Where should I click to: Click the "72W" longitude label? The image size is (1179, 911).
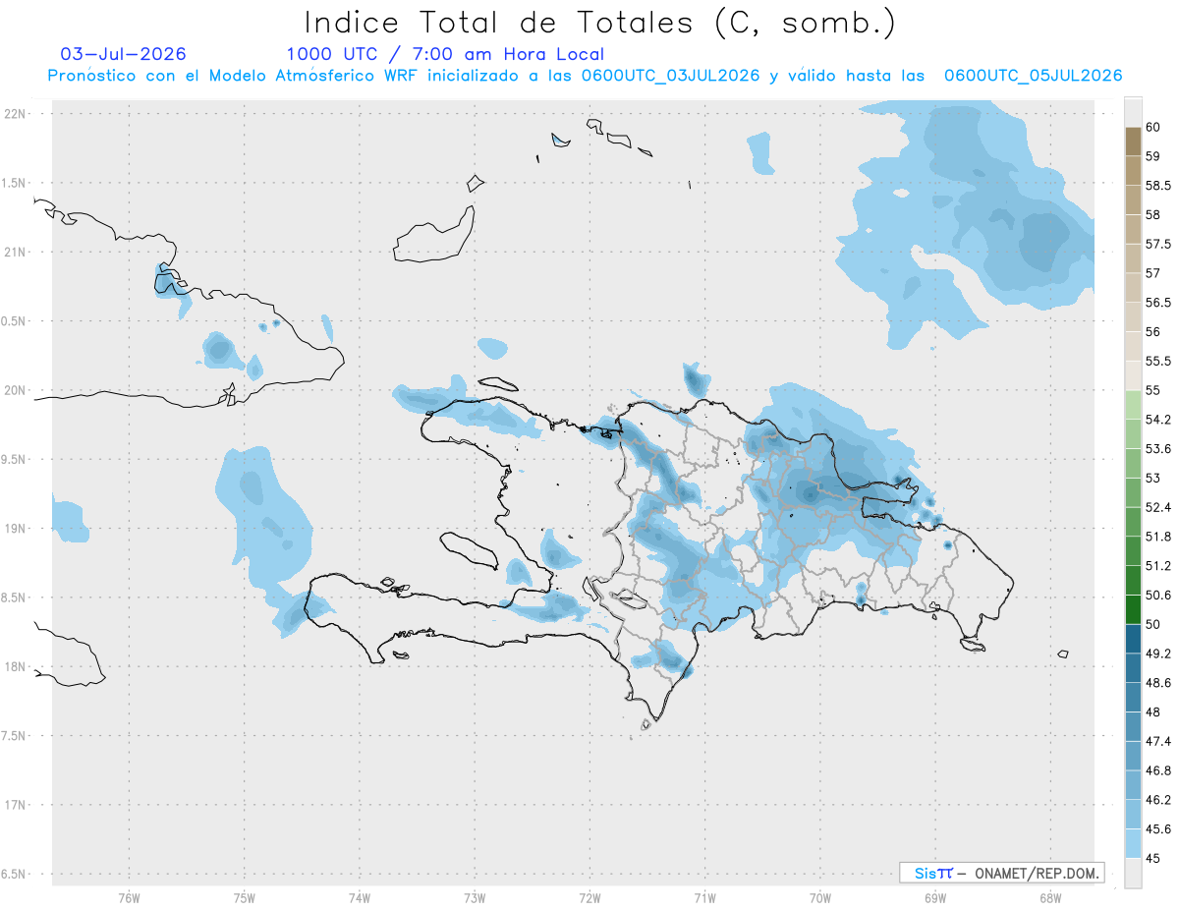click(589, 897)
